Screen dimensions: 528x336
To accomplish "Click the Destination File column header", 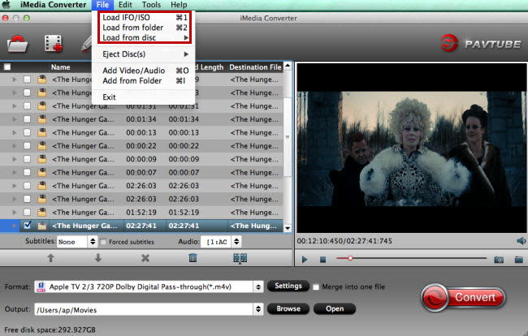I will pos(255,67).
